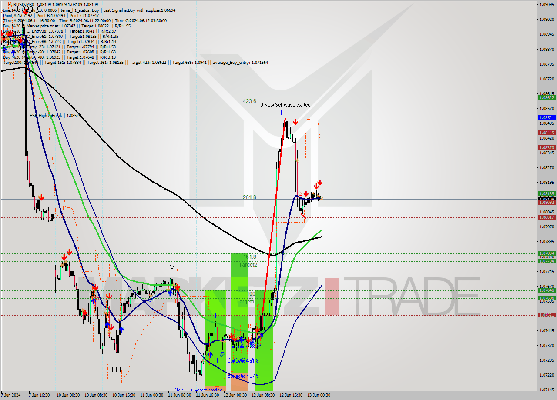Click the green 1.07834 price tag

click(x=547, y=253)
